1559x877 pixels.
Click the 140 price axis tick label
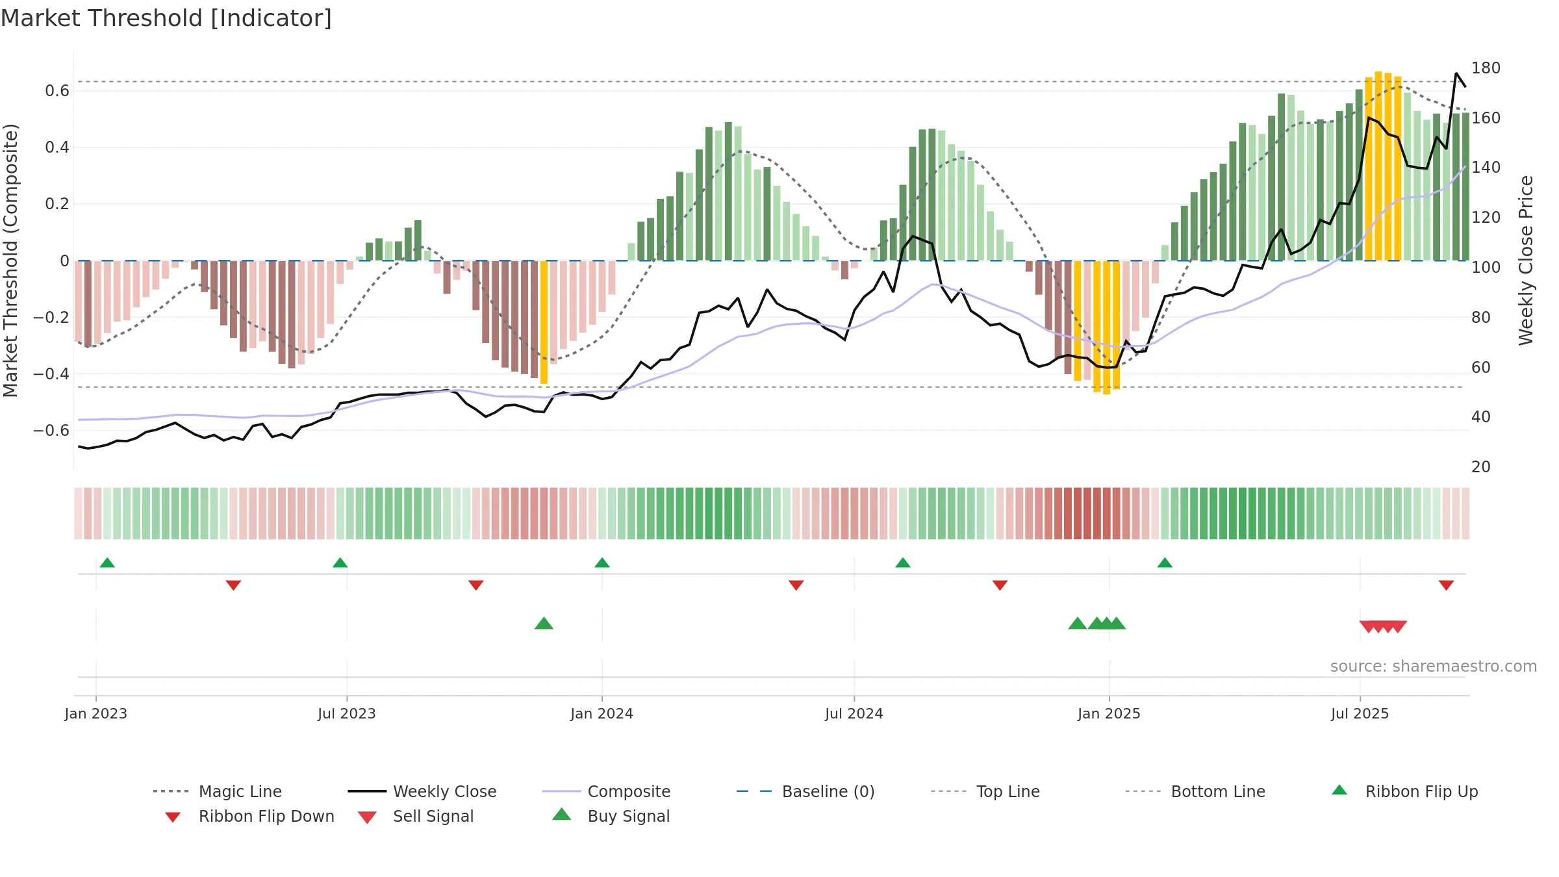click(x=1486, y=168)
